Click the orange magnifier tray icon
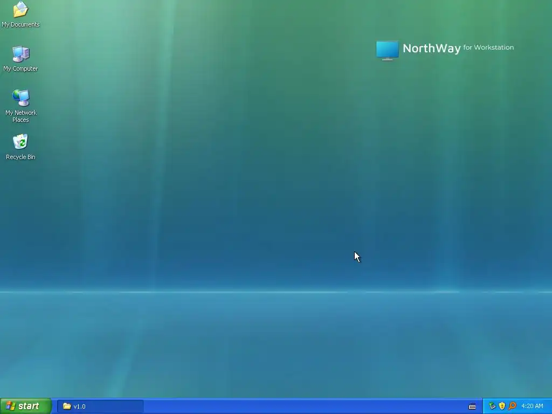This screenshot has width=552, height=414. [512, 406]
